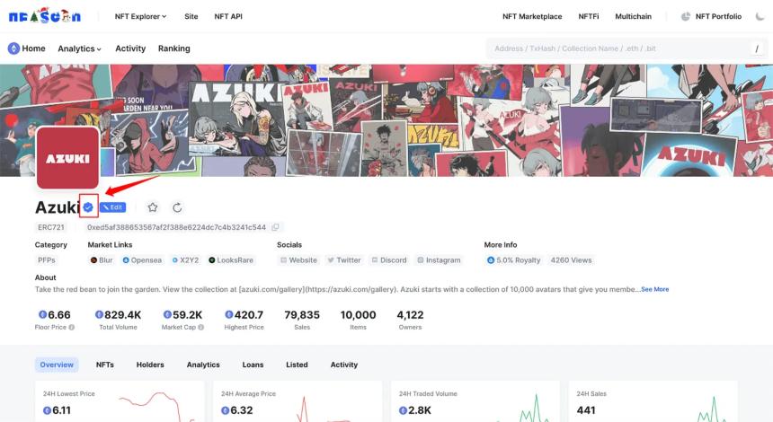Screen dimensions: 773x422
Task: Open the NFTFi link
Action: [589, 16]
